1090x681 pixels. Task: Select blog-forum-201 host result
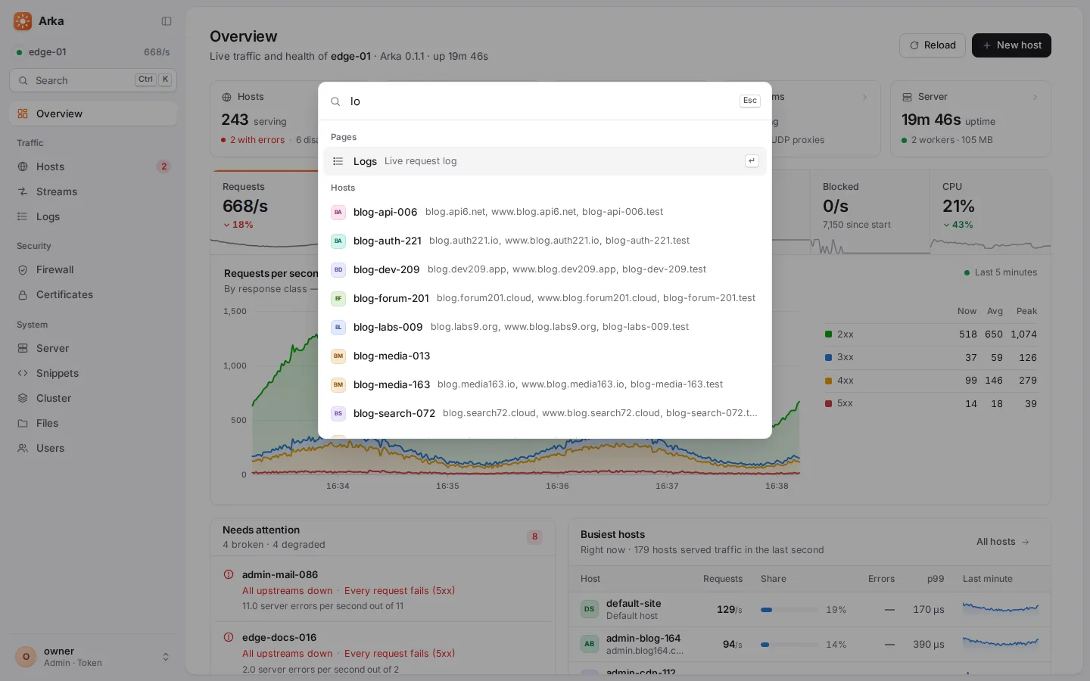point(545,299)
